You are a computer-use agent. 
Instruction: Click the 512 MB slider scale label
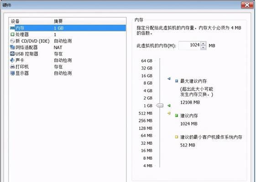point(145,113)
